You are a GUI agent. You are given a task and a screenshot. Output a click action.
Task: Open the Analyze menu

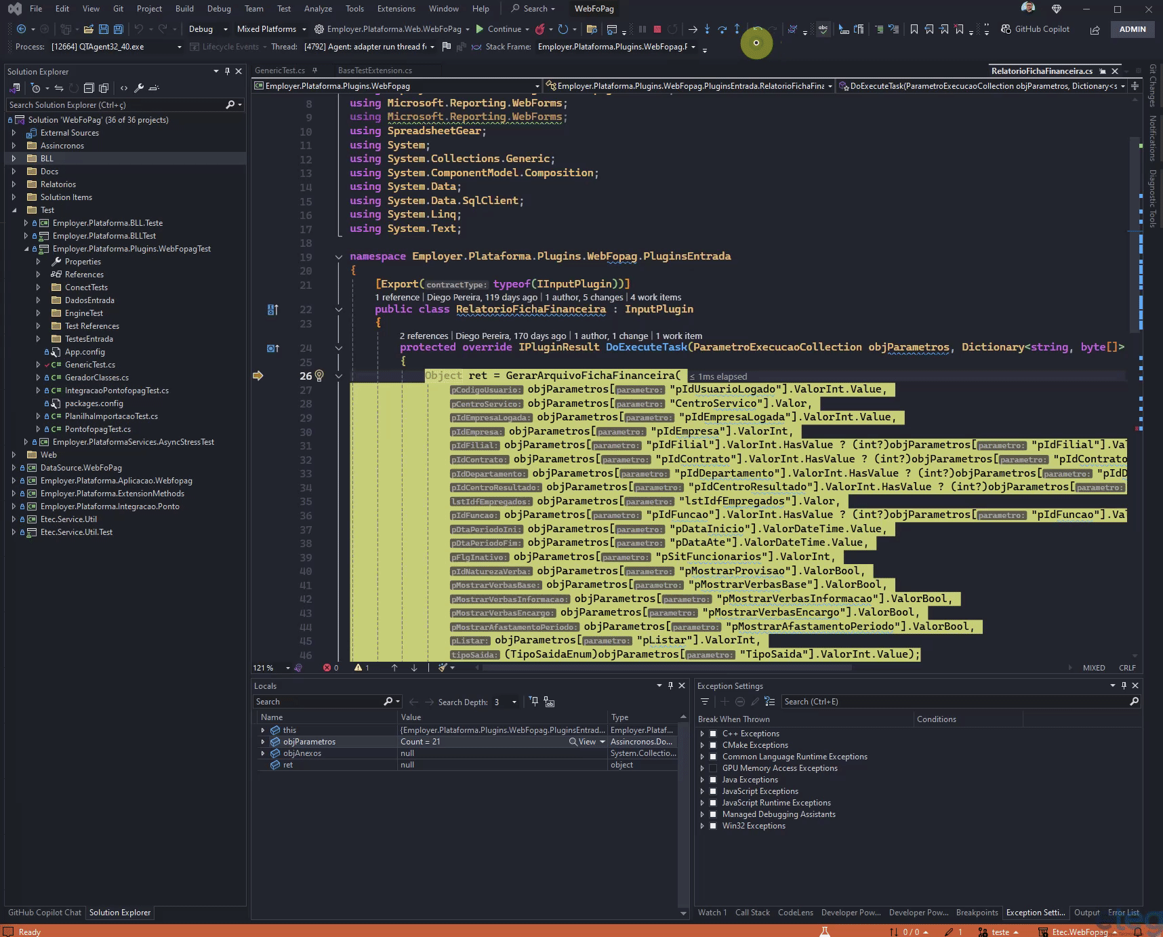tap(318, 9)
